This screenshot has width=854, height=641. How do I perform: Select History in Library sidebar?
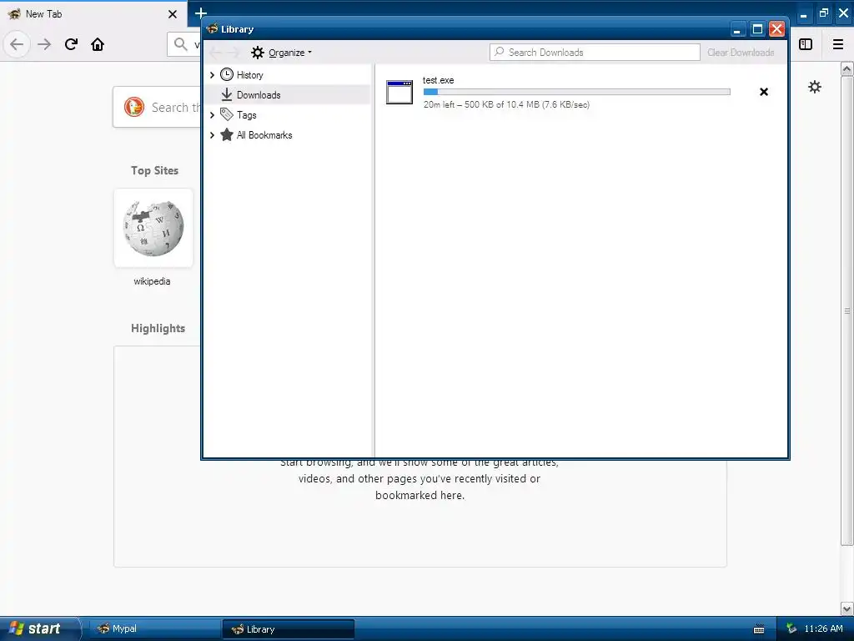249,74
